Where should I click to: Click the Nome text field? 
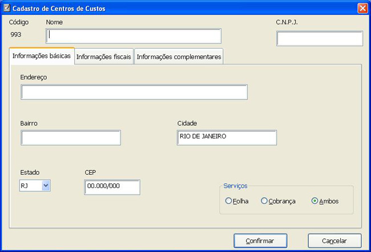tap(133, 36)
